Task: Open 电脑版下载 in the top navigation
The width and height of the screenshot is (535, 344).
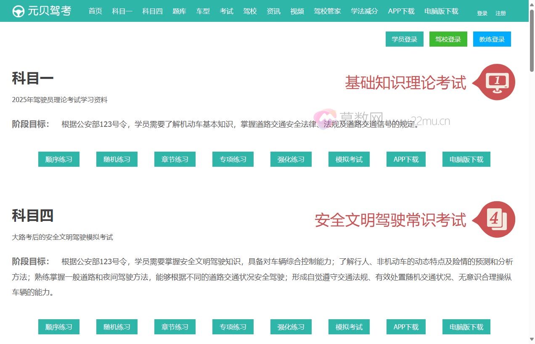Action: 441,11
